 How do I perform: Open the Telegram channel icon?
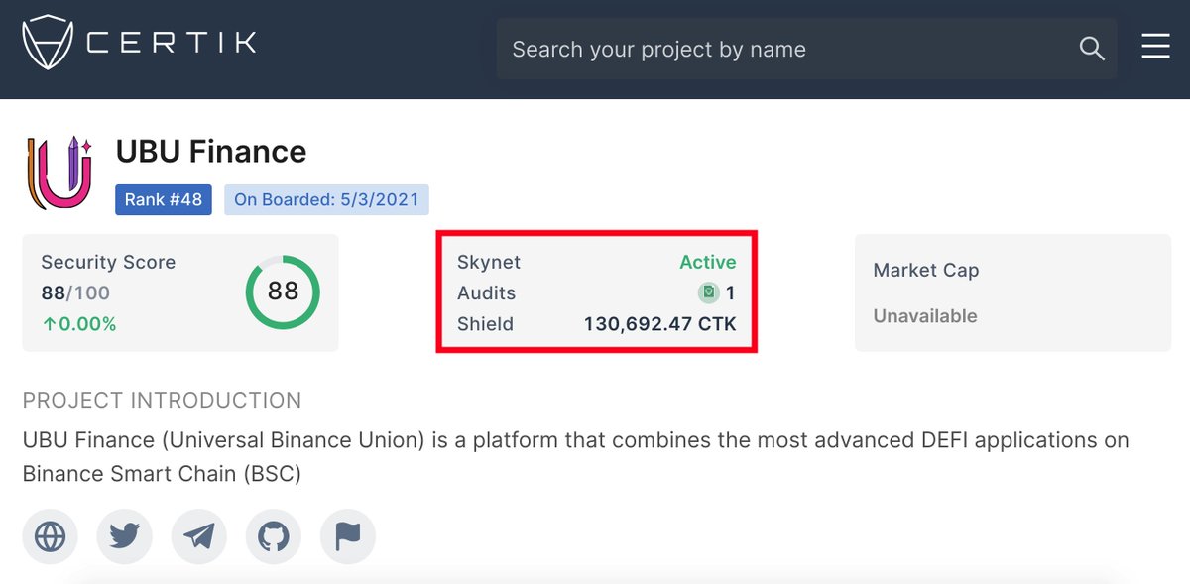tap(198, 536)
